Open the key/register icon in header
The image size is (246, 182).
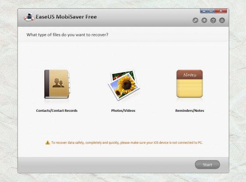pyautogui.click(x=195, y=21)
